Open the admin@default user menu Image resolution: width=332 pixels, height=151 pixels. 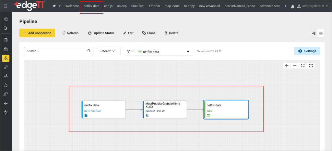pyautogui.click(x=314, y=6)
